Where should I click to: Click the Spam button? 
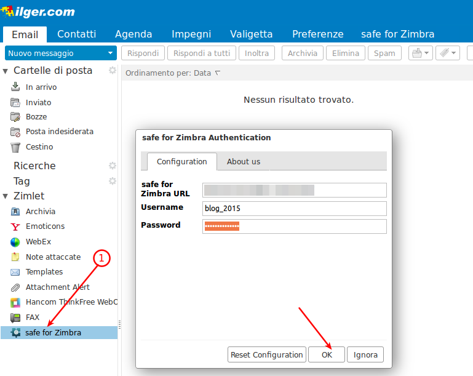click(384, 53)
